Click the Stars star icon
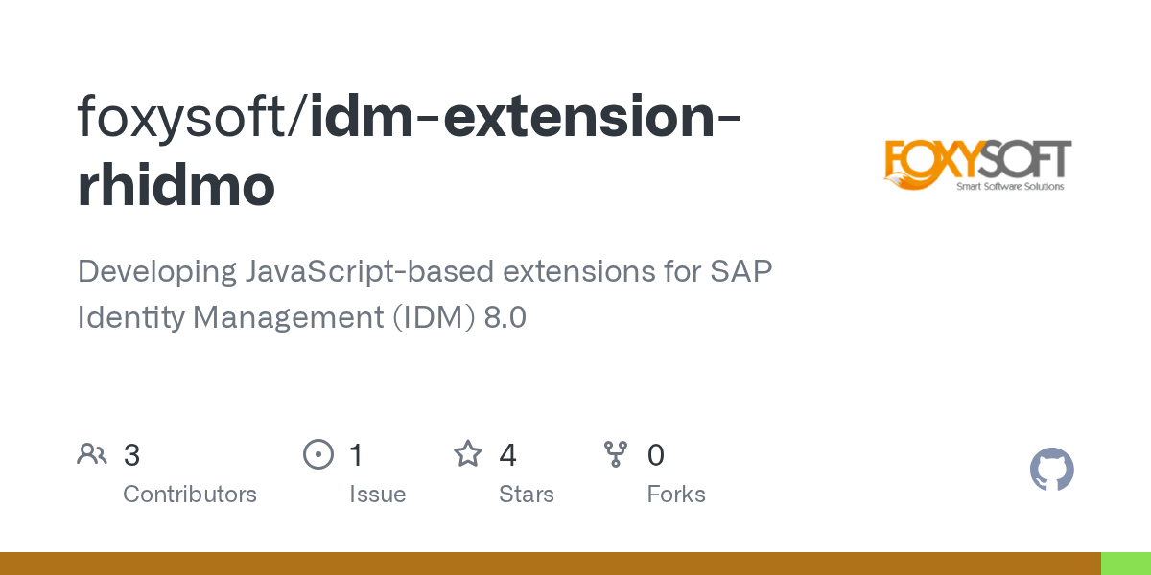 pyautogui.click(x=468, y=453)
